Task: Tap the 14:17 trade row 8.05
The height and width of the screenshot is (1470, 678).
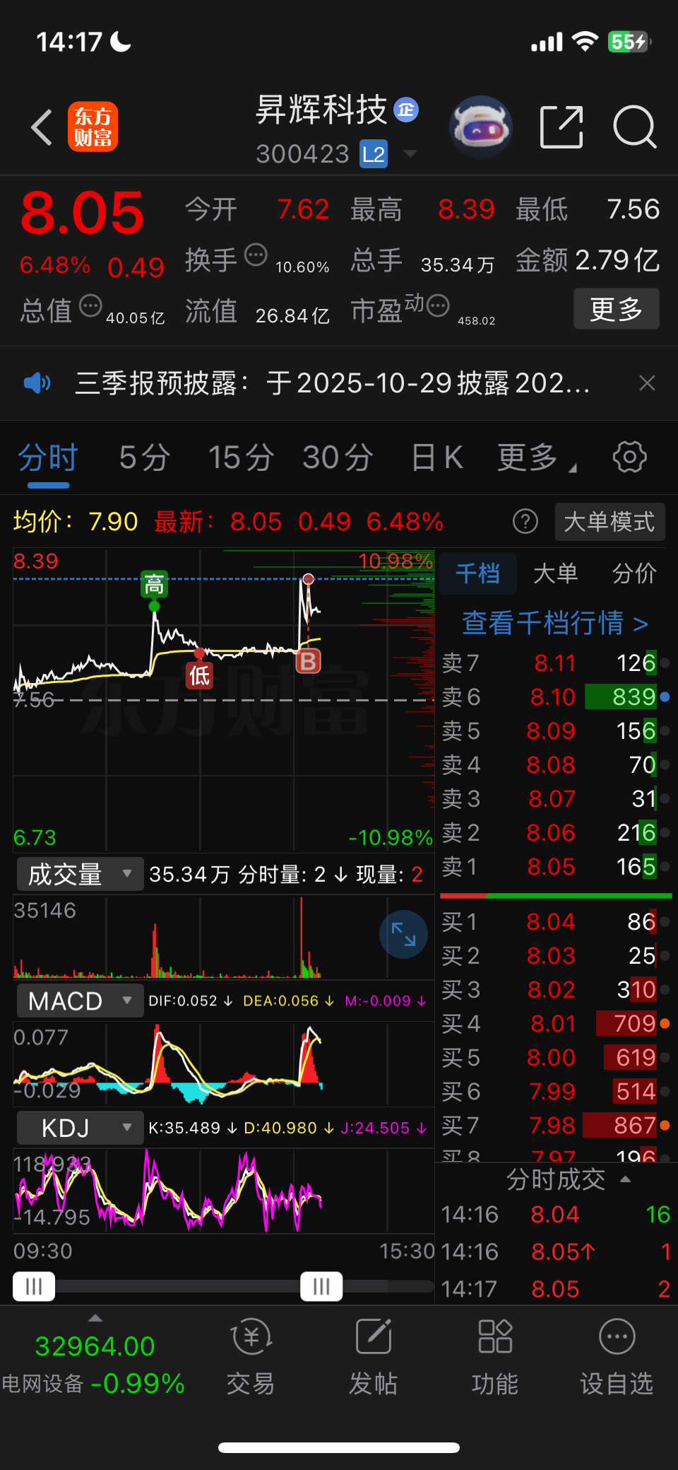Action: (556, 1289)
